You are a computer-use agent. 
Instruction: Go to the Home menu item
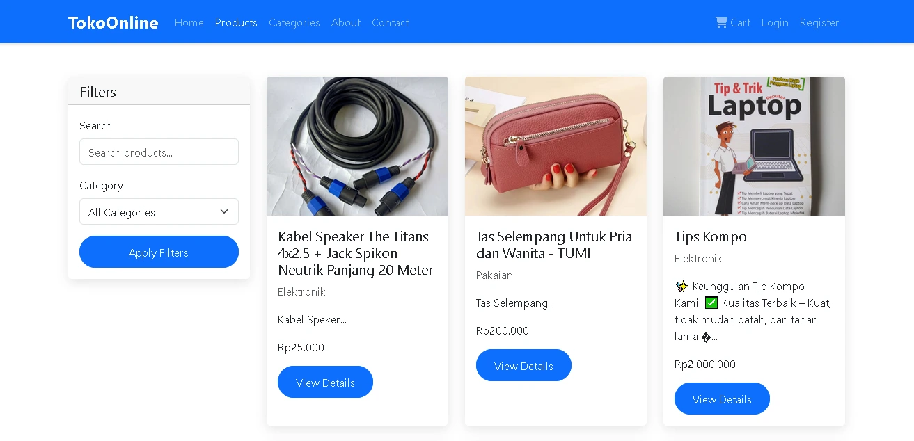click(x=189, y=23)
